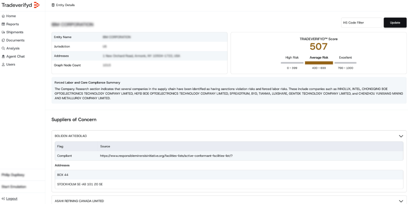Screen dimensions: 408x204
Task: Click the Home icon in sidebar
Action: (3, 16)
